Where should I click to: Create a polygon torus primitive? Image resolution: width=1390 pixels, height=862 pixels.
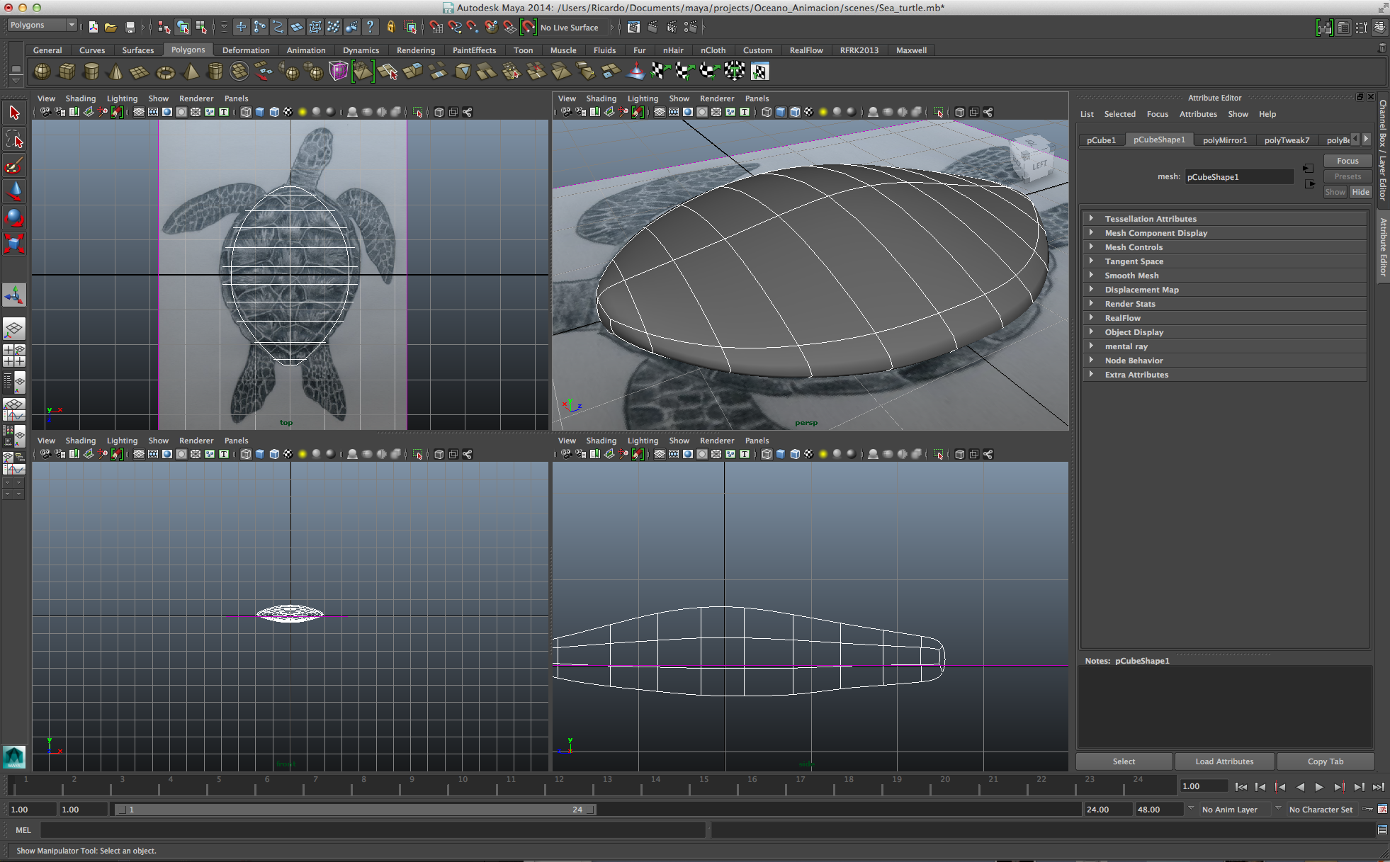pos(165,72)
